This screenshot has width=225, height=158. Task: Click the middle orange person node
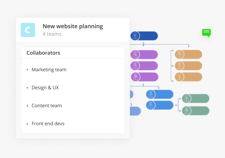click(188, 66)
